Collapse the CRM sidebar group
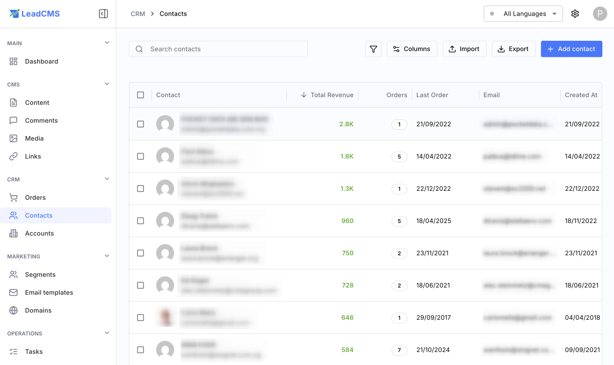The image size is (614, 365). pyautogui.click(x=107, y=178)
